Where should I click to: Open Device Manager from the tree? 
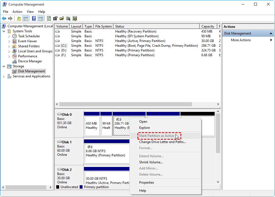[30, 61]
